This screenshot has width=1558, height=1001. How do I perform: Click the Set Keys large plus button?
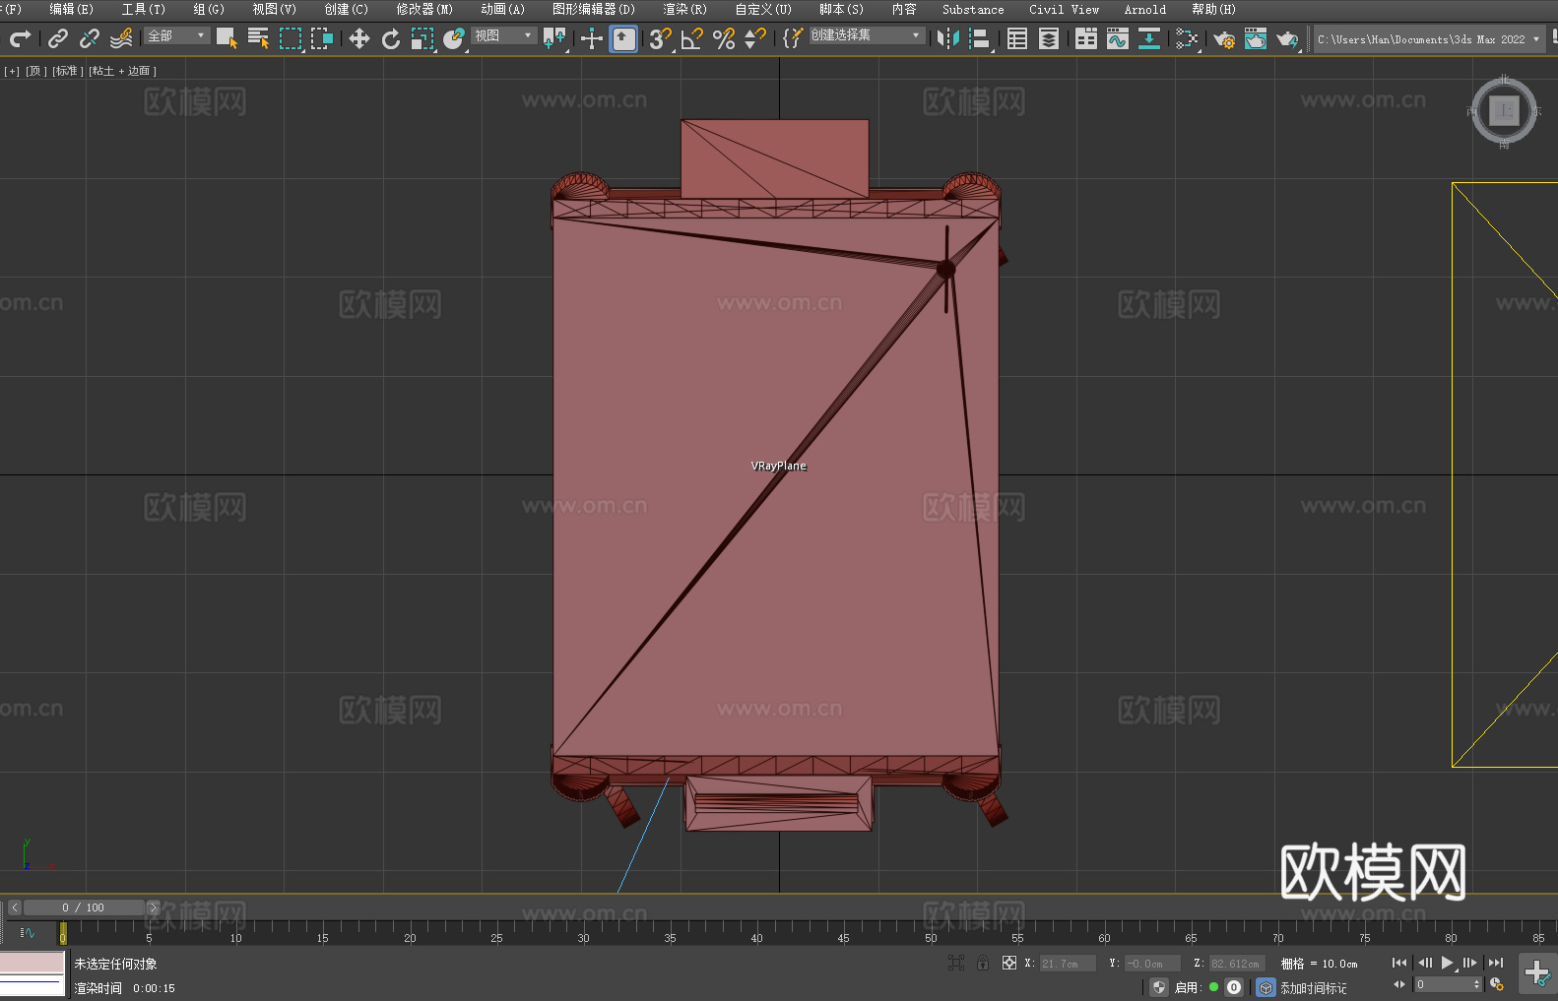(x=1537, y=973)
